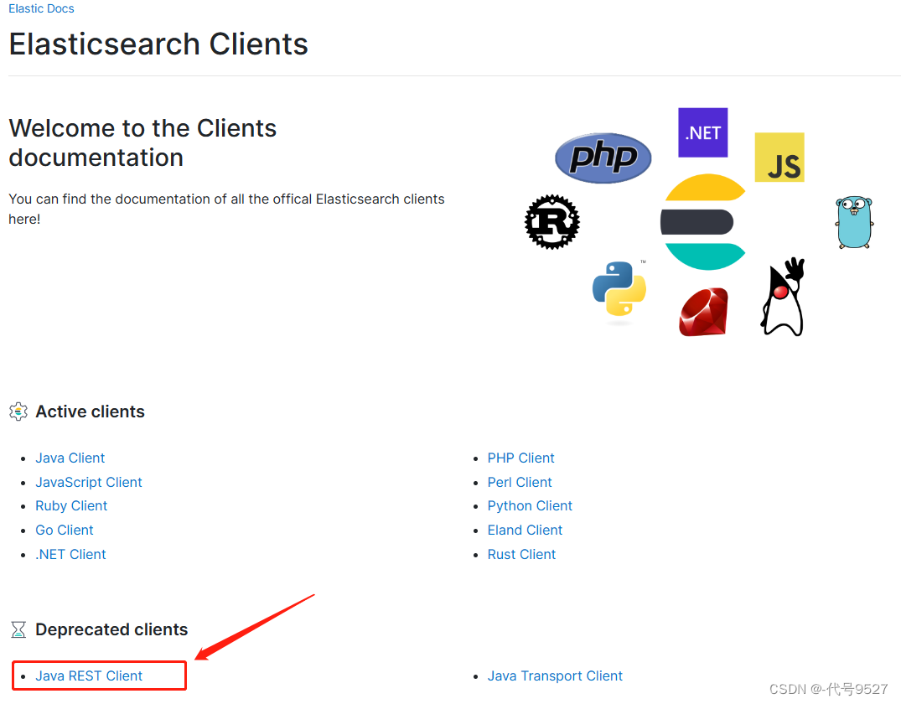Image resolution: width=901 pixels, height=704 pixels.
Task: Open the Java Client link
Action: tap(70, 458)
